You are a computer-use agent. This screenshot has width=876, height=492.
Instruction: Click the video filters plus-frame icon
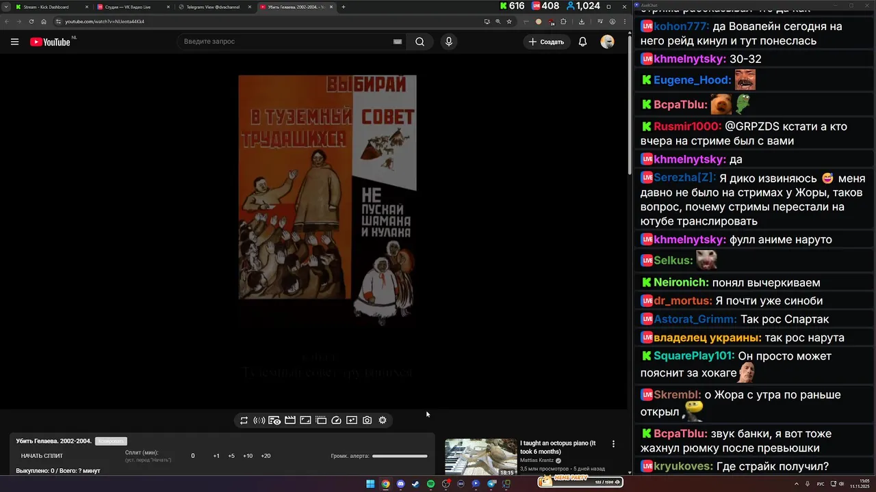(x=352, y=420)
